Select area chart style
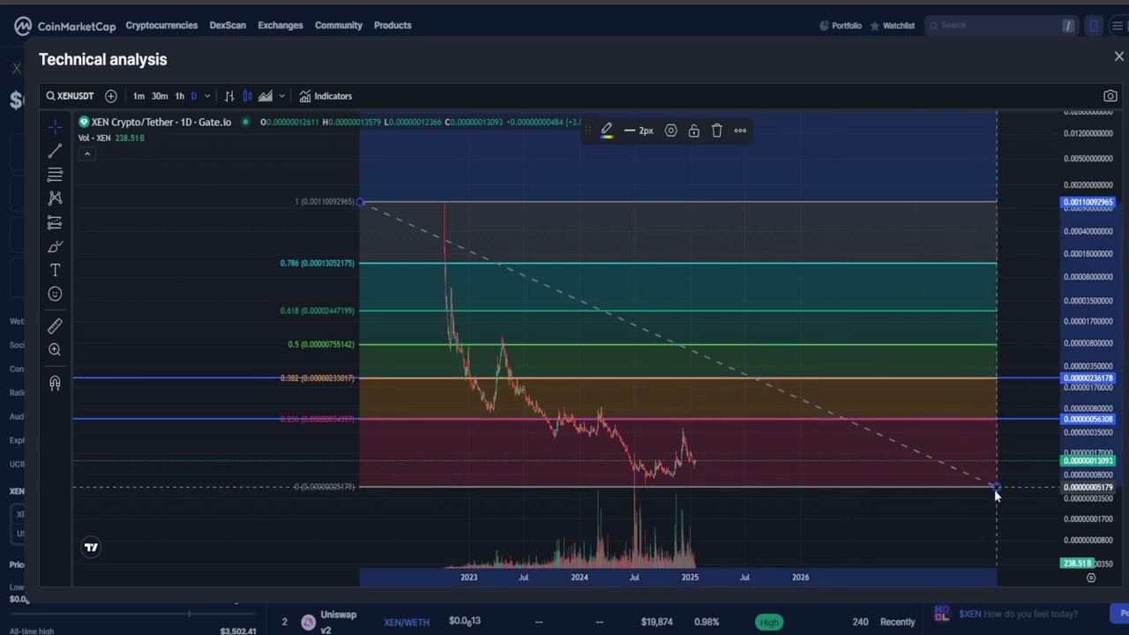This screenshot has width=1129, height=635. [265, 96]
